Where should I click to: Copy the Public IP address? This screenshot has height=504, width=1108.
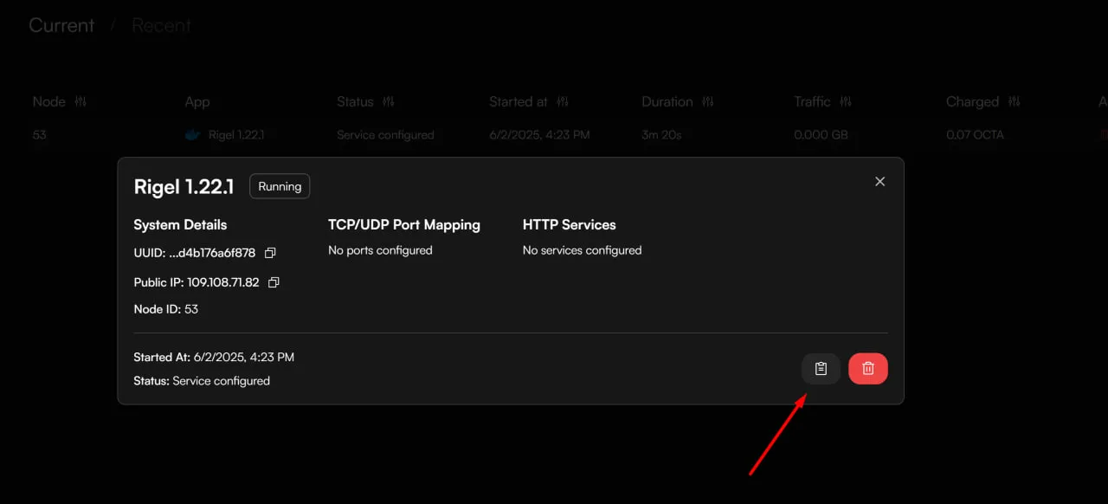pyautogui.click(x=274, y=282)
